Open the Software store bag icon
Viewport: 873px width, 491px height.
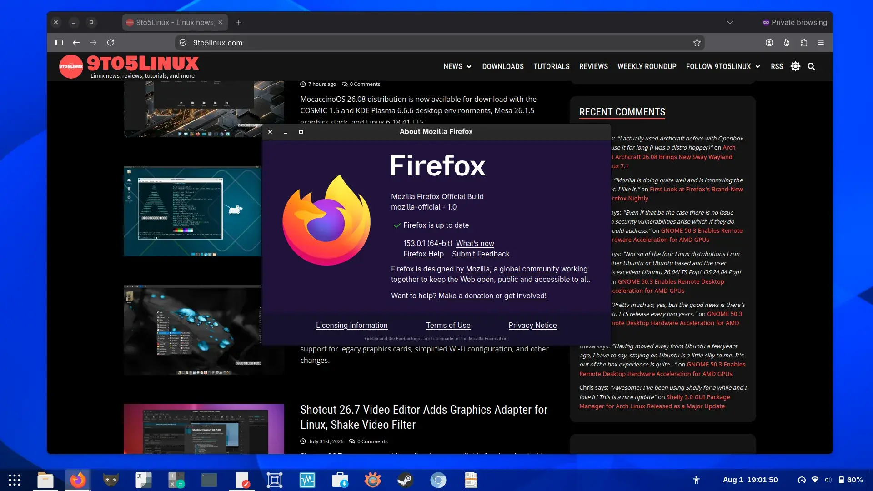[x=340, y=480]
